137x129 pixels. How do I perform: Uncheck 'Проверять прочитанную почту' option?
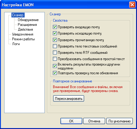tap(55, 40)
